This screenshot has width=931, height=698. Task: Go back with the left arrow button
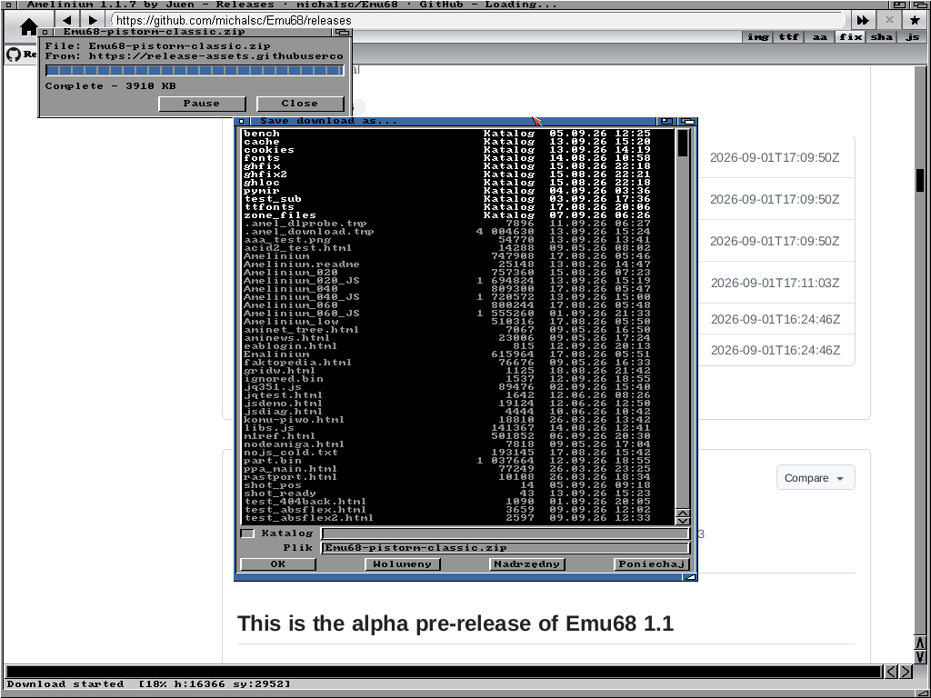(x=67, y=20)
